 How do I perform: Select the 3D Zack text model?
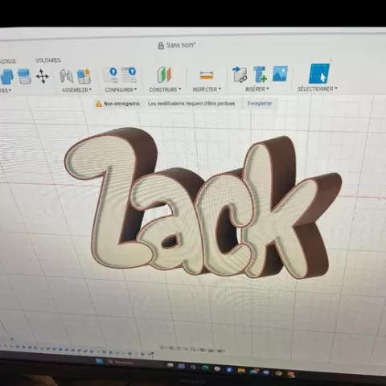click(203, 203)
